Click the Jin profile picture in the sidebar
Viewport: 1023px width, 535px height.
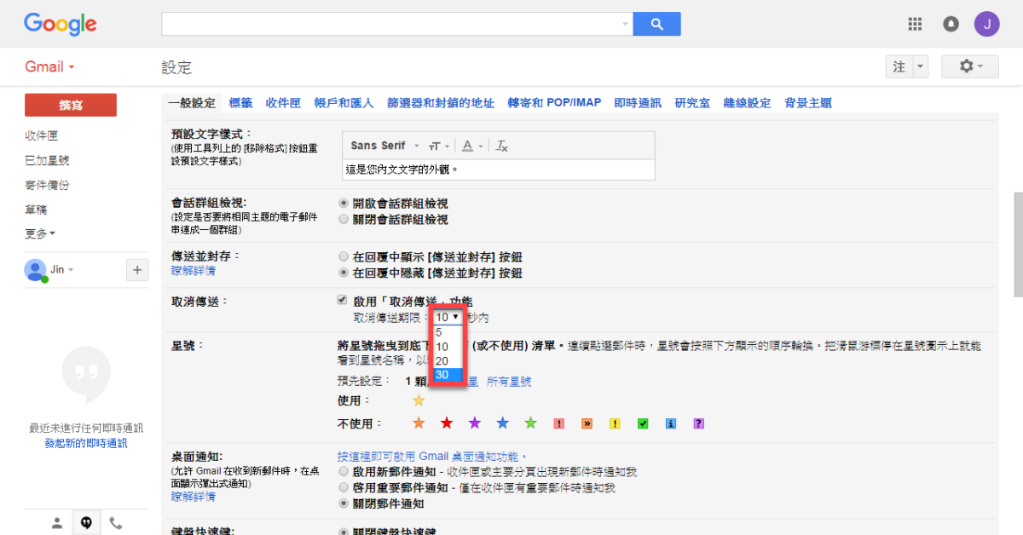(x=36, y=270)
